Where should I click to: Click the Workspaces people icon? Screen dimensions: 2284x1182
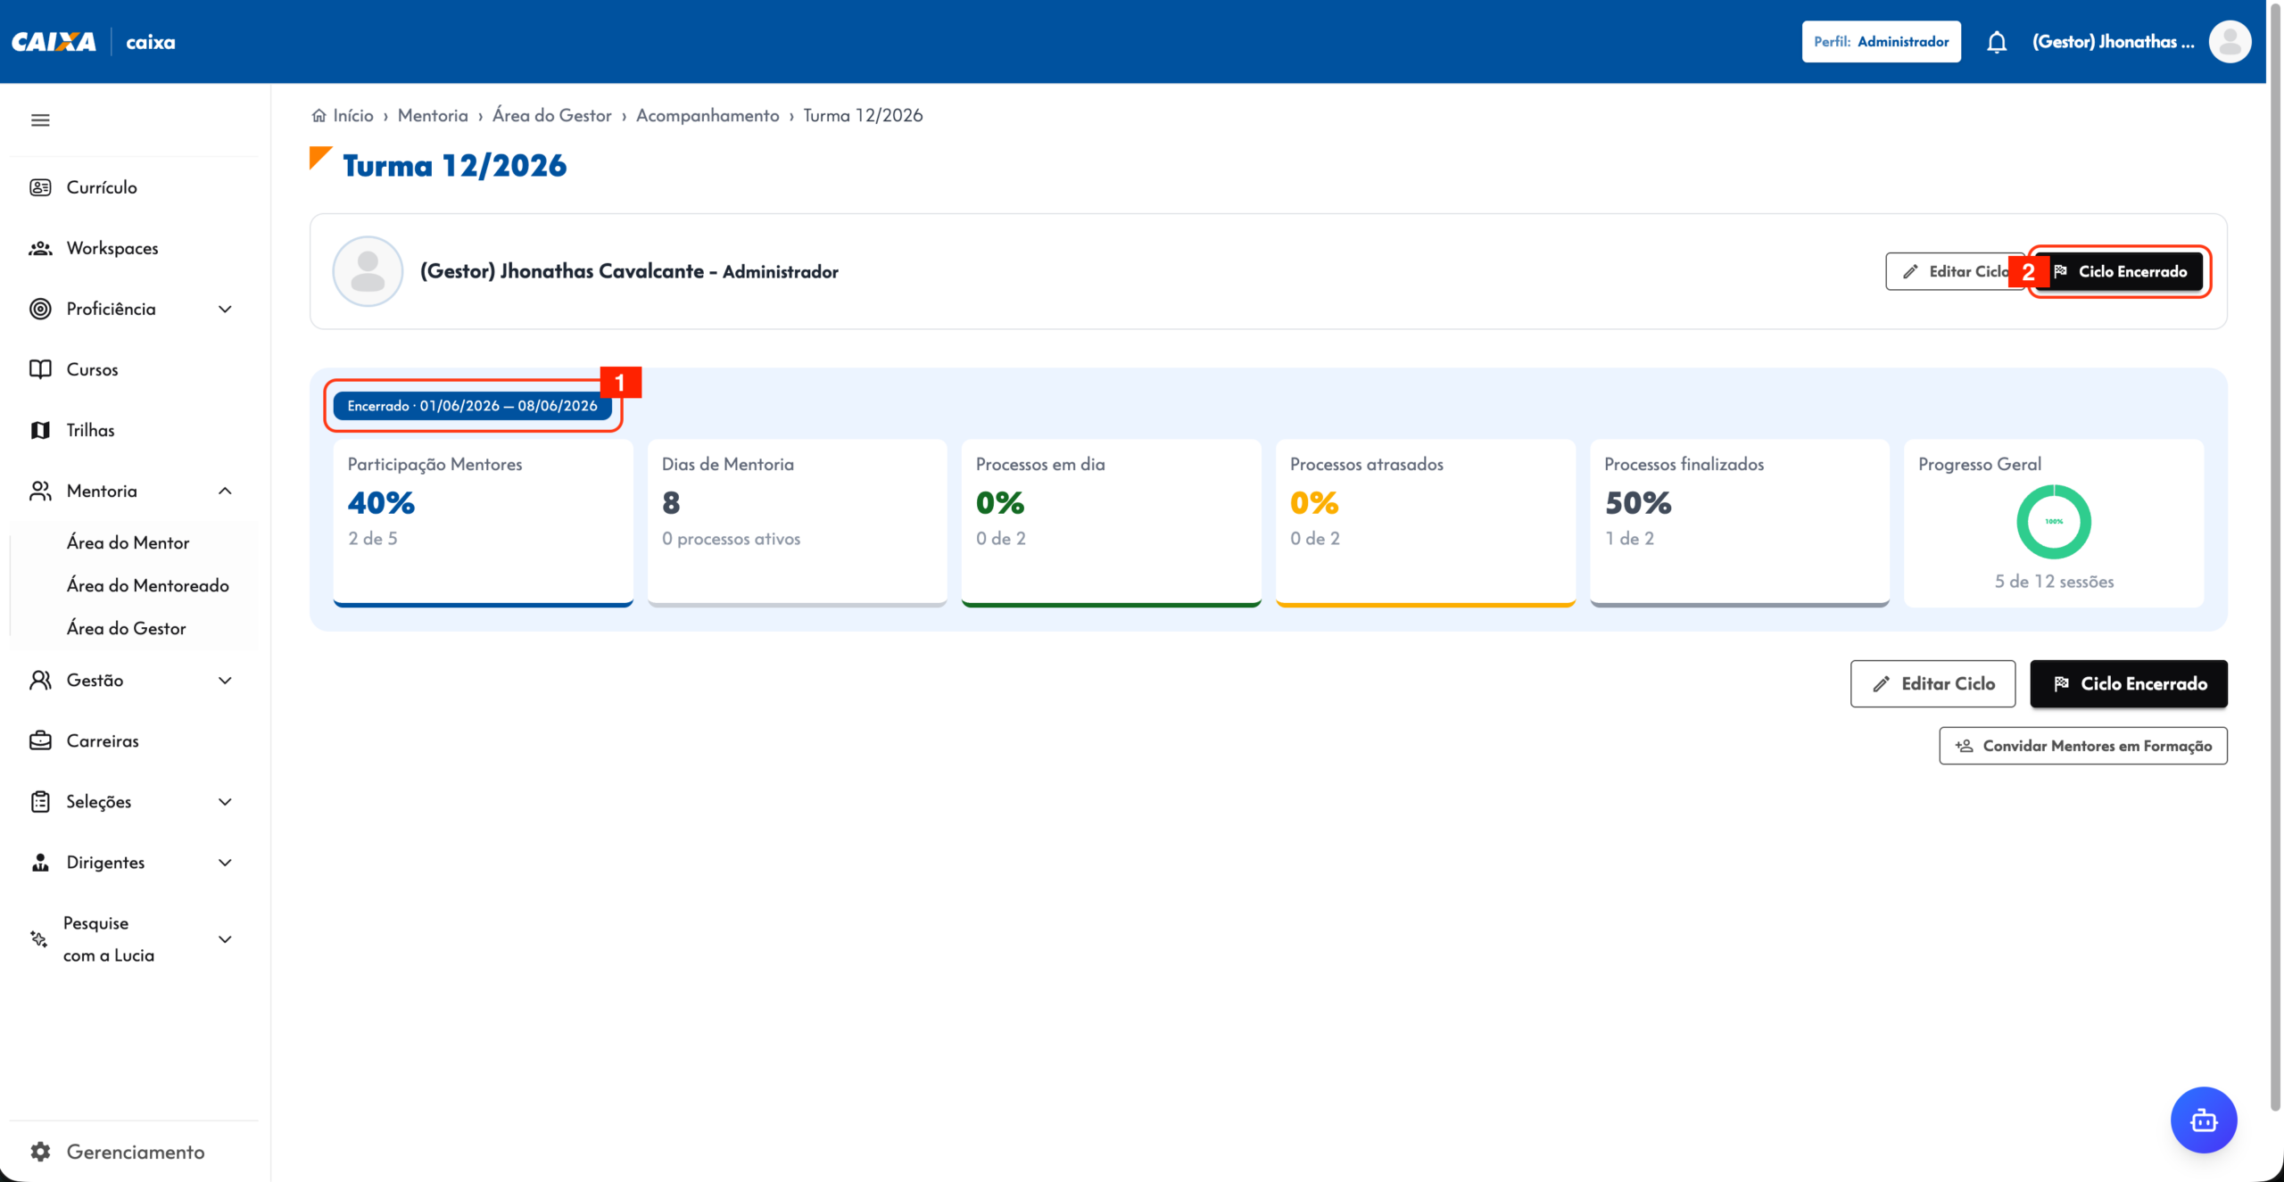40,248
